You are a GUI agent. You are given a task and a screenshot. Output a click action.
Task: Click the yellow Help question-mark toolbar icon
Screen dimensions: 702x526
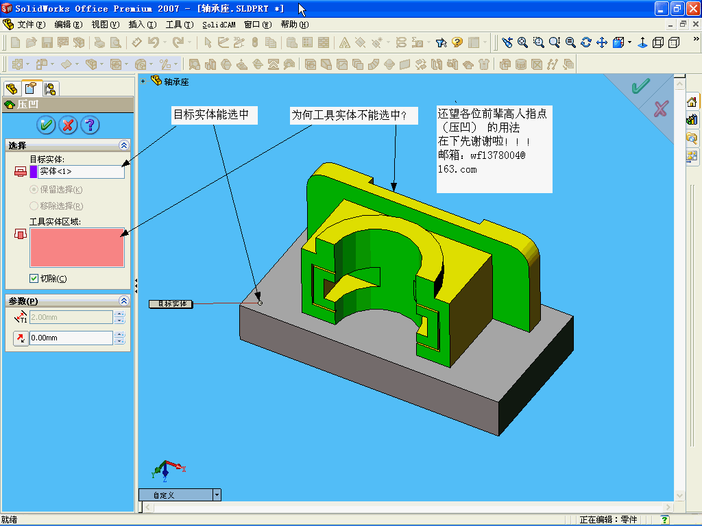click(457, 42)
